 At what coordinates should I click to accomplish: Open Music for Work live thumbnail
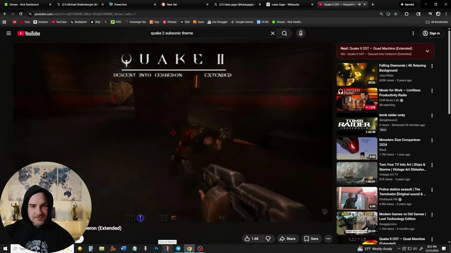coord(357,99)
